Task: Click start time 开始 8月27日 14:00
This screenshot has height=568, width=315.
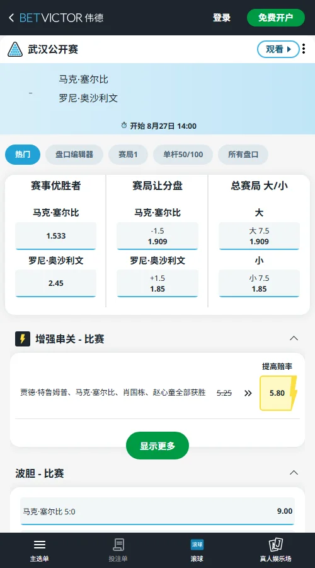Action: pos(163,126)
